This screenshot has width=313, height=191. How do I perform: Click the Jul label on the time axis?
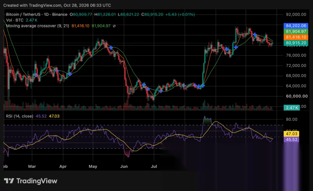coord(154,166)
